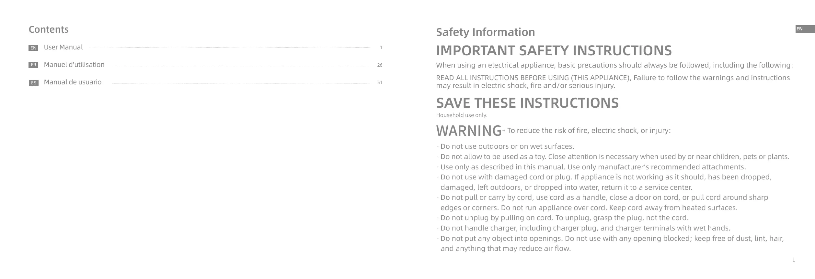Open the Manual de usuario contents entry
This screenshot has width=815, height=279.
[x=73, y=82]
